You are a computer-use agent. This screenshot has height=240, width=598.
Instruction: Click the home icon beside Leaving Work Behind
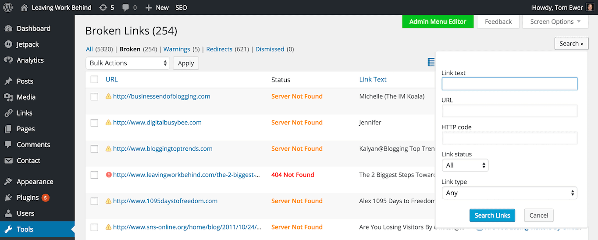coord(24,7)
